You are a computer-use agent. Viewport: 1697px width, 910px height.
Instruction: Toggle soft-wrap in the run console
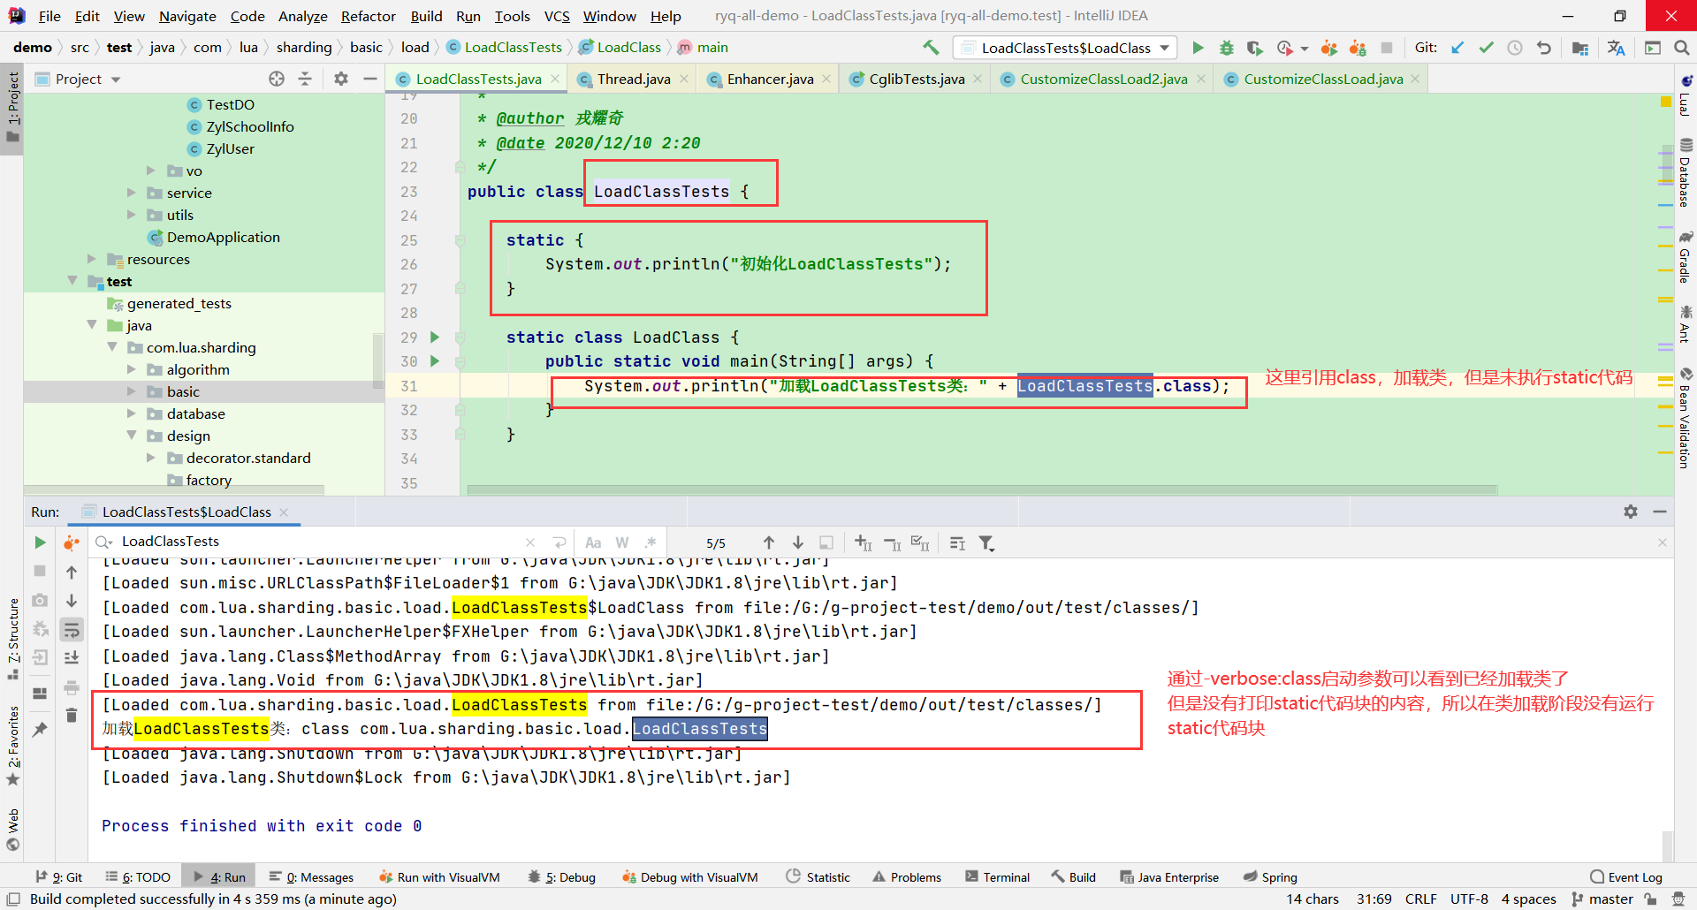(x=72, y=630)
